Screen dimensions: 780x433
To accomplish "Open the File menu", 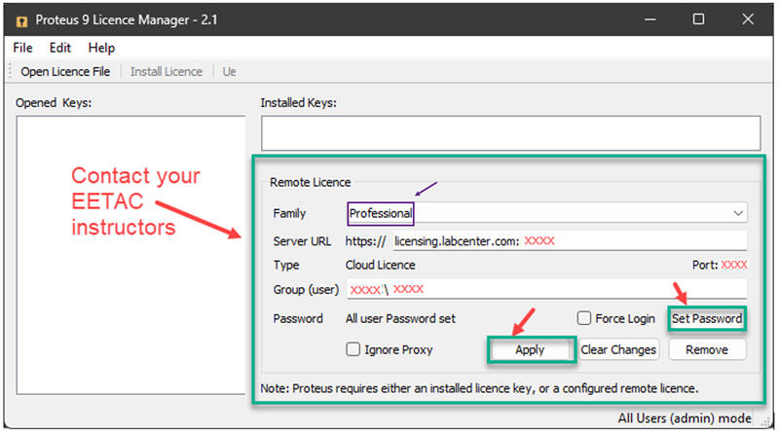I will click(22, 48).
